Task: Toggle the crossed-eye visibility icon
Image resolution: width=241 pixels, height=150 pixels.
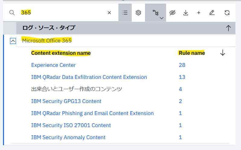Action: click(172, 13)
